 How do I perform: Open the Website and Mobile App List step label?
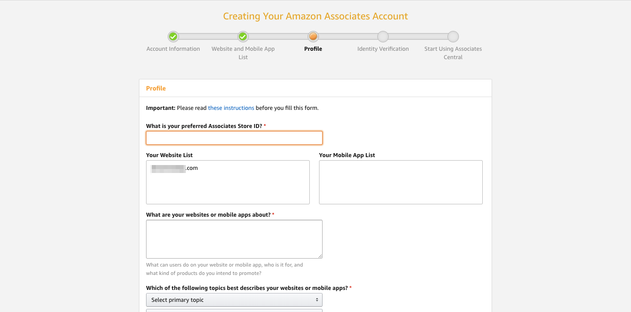(x=243, y=53)
